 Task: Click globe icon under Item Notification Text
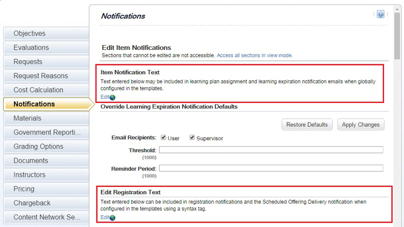[112, 98]
